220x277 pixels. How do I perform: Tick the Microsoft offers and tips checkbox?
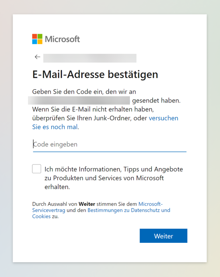pyautogui.click(x=37, y=169)
